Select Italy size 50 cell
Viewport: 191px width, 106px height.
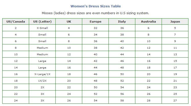coord(122,74)
